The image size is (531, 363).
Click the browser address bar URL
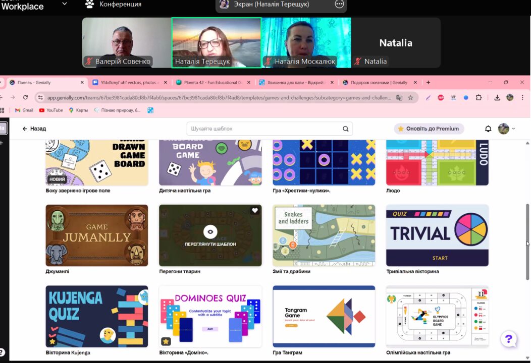(219, 97)
